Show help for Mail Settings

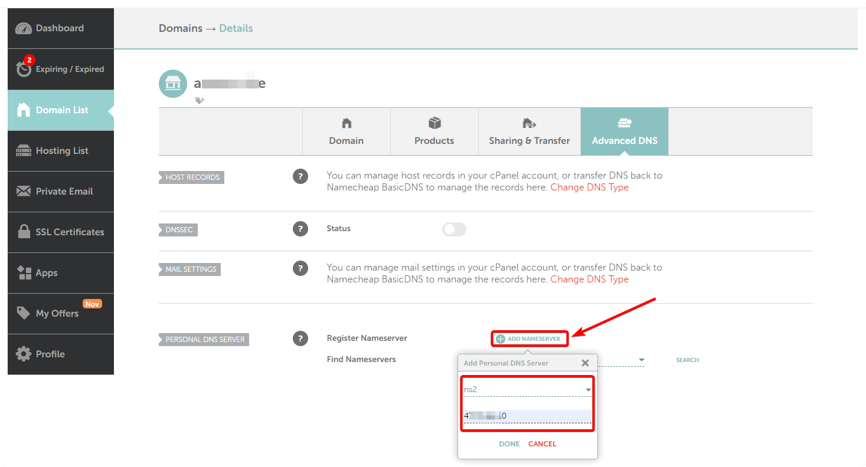(300, 268)
